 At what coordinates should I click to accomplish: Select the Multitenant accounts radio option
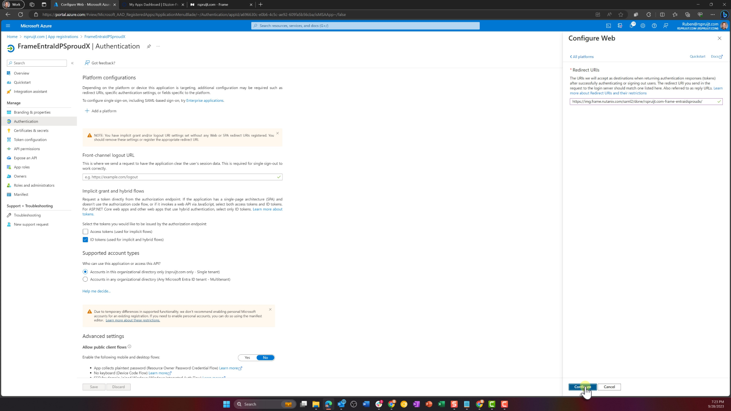tap(85, 279)
